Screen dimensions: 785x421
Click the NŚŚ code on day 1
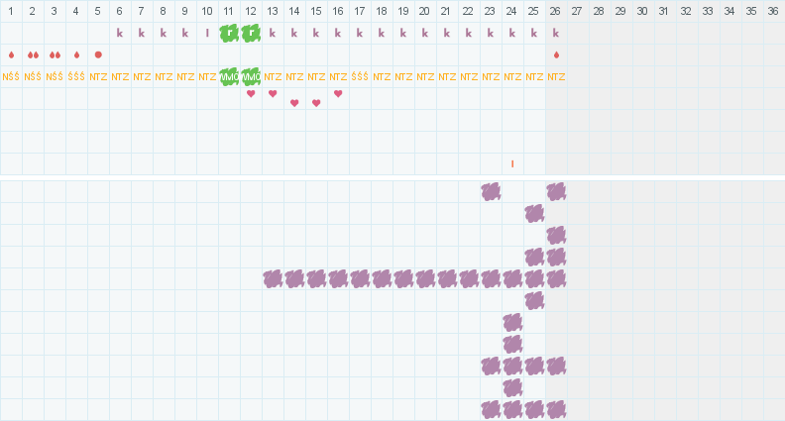[11, 76]
